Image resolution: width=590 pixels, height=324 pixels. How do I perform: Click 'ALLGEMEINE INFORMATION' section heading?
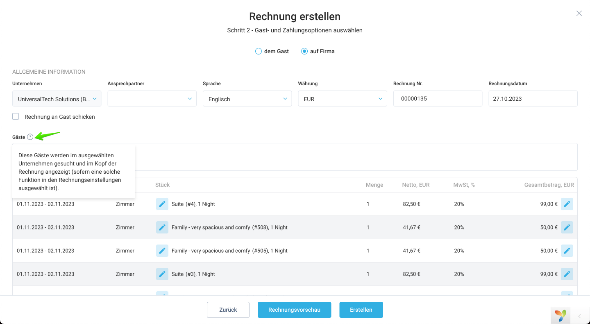click(49, 72)
